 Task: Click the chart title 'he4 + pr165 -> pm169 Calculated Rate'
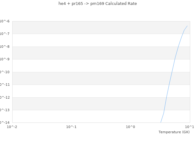click(x=98, y=4)
